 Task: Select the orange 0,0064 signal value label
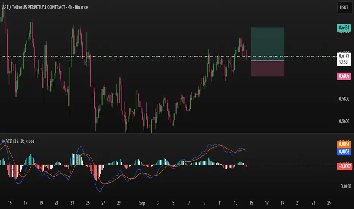(343, 144)
